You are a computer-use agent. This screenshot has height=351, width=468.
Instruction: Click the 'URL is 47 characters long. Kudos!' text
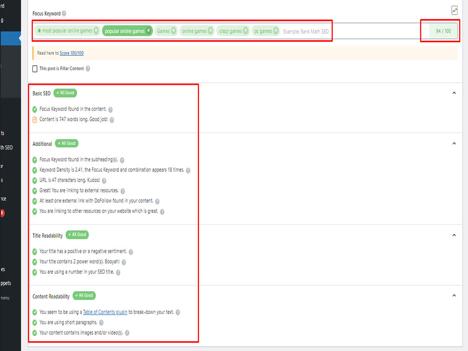click(x=70, y=180)
